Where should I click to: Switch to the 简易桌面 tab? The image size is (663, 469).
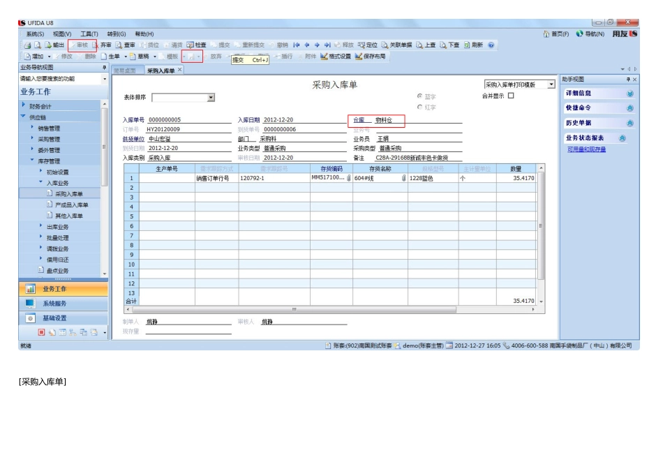[125, 70]
